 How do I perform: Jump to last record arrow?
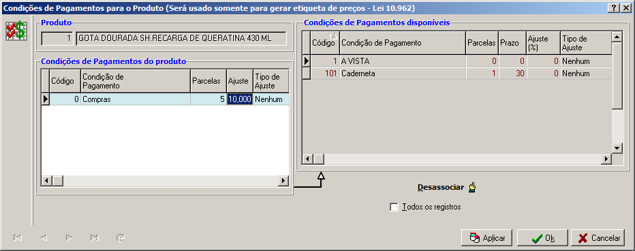point(95,237)
